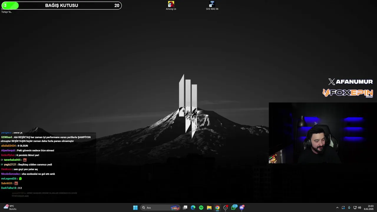
Task: Click Alperbequit's message "Peki güvenin sadece bize atması"
Action: point(35,150)
